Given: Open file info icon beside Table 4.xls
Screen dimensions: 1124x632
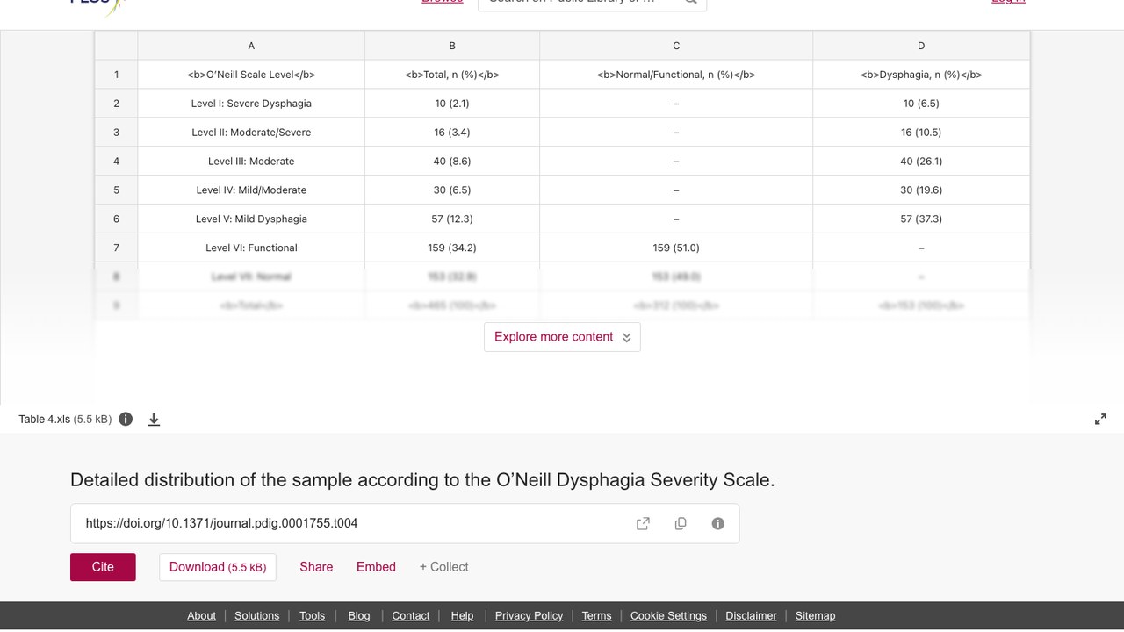Looking at the screenshot, I should click(126, 419).
